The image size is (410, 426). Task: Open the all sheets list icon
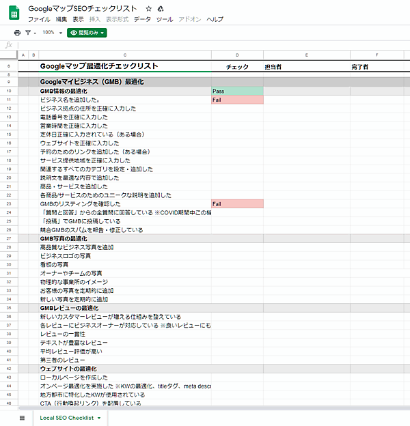tap(22, 417)
